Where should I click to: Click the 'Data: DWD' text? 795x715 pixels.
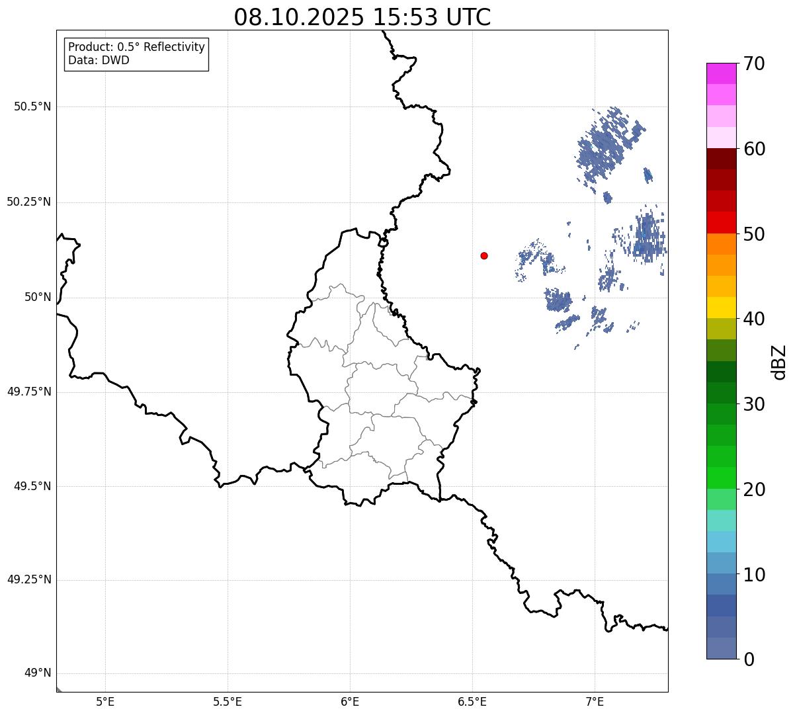point(99,60)
